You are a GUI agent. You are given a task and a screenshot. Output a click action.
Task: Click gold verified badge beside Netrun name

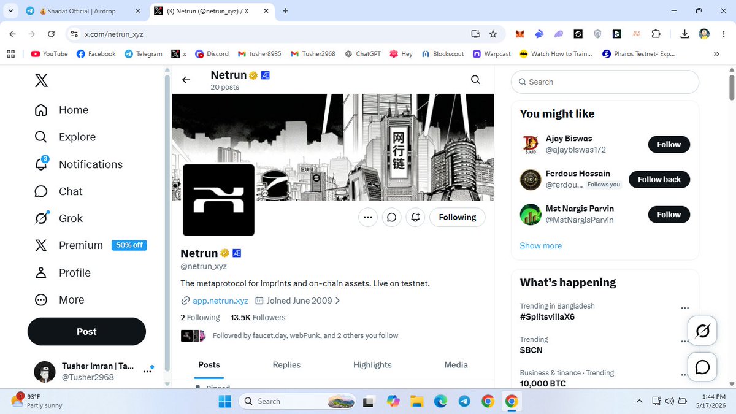pyautogui.click(x=224, y=253)
